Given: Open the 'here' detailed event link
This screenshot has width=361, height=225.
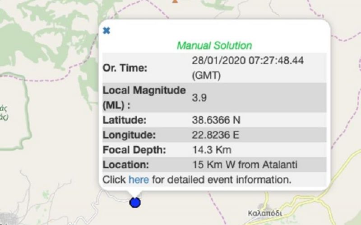Looking at the screenshot, I should point(139,180).
